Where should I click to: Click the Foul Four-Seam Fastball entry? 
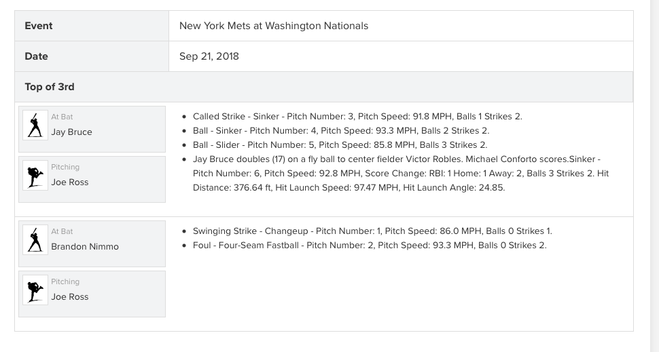point(370,246)
